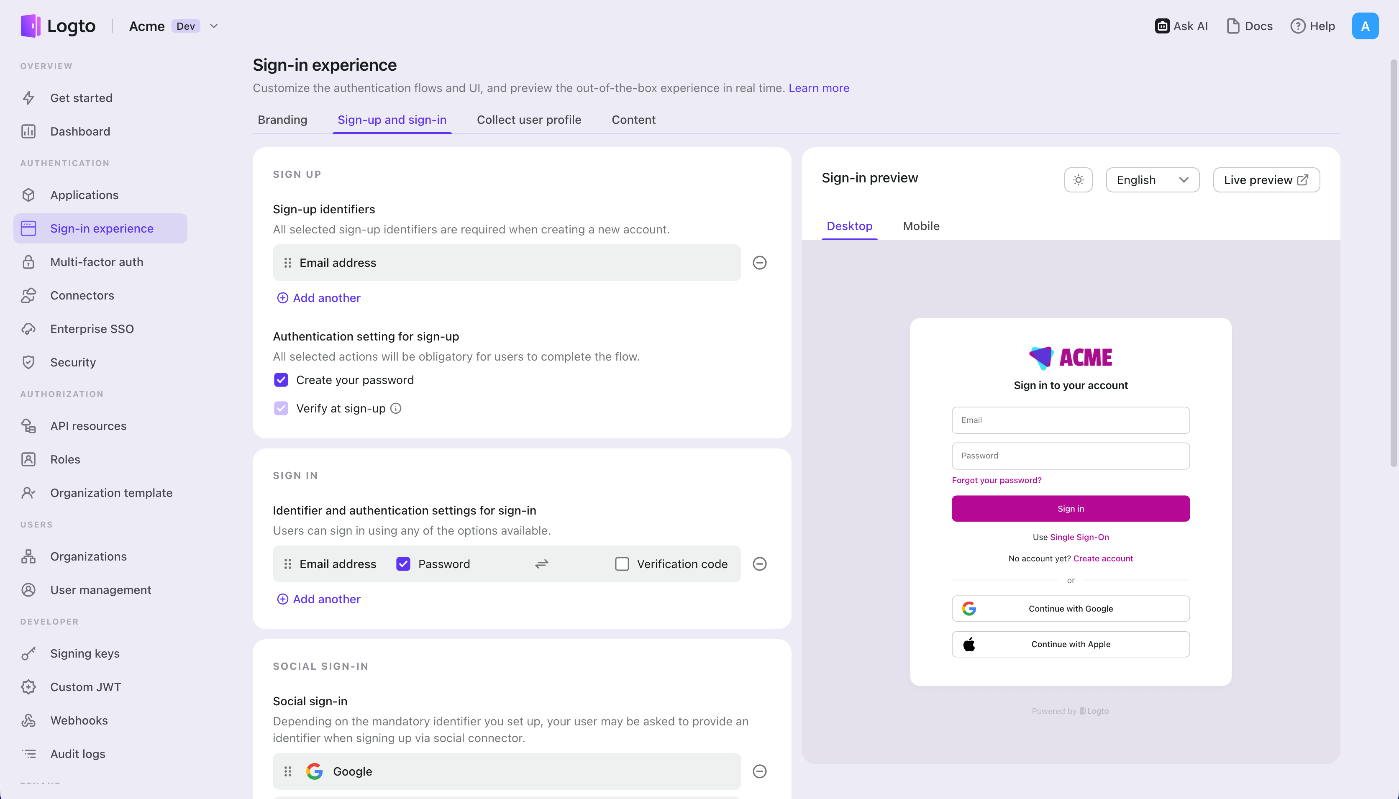This screenshot has width=1399, height=799.
Task: Add another sign-up identifier
Action: [319, 298]
